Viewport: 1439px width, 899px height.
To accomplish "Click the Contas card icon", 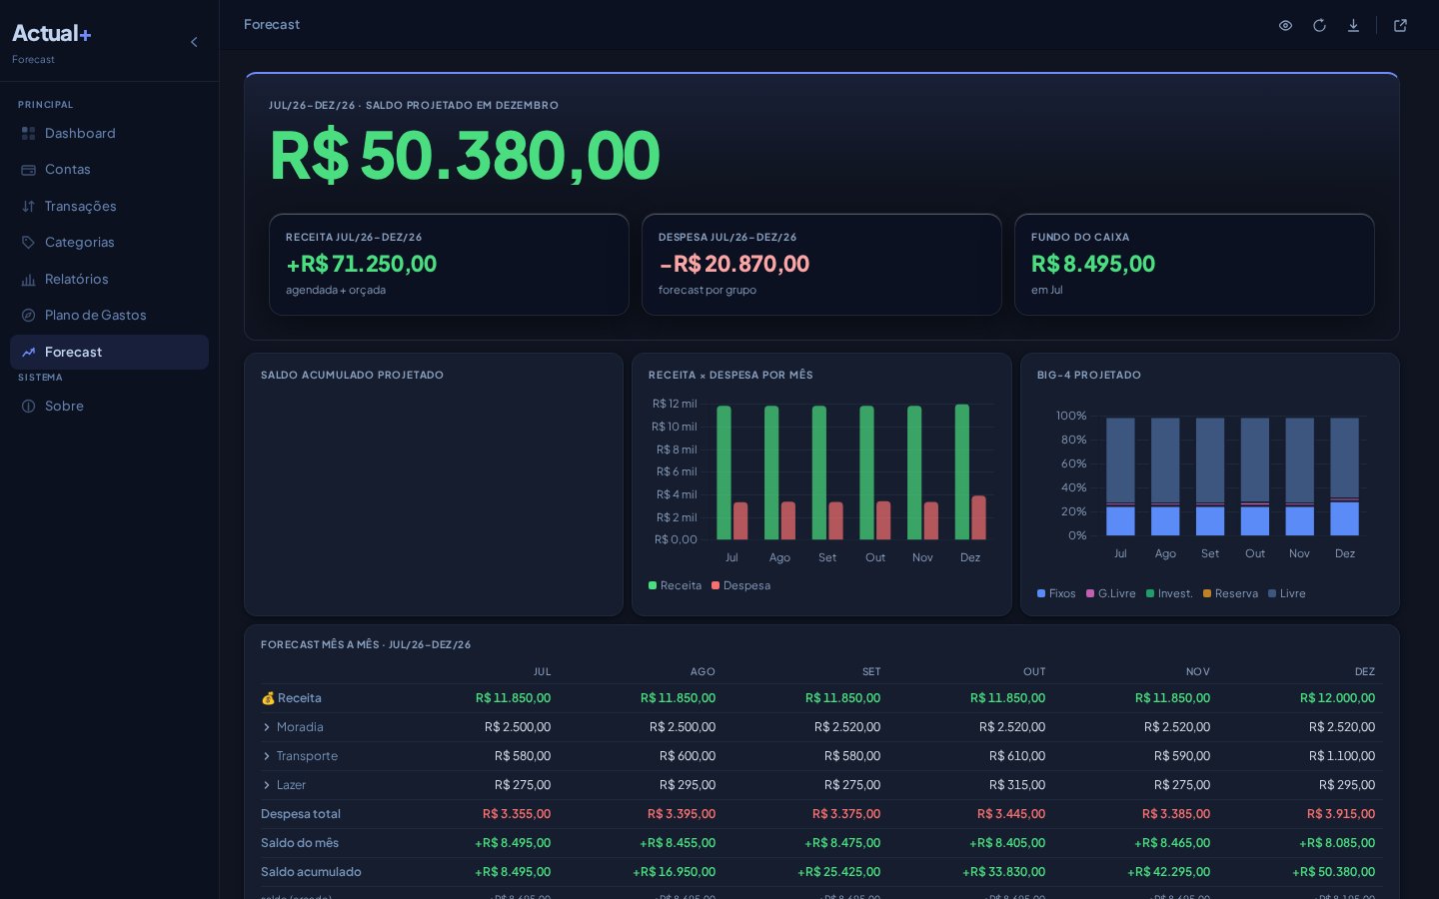I will pyautogui.click(x=28, y=170).
